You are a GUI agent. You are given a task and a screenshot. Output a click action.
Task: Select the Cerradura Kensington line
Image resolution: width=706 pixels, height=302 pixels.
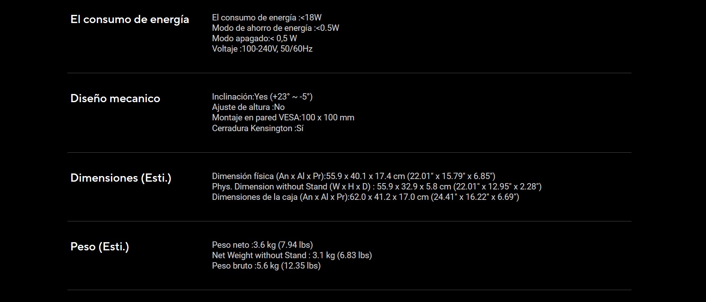258,128
